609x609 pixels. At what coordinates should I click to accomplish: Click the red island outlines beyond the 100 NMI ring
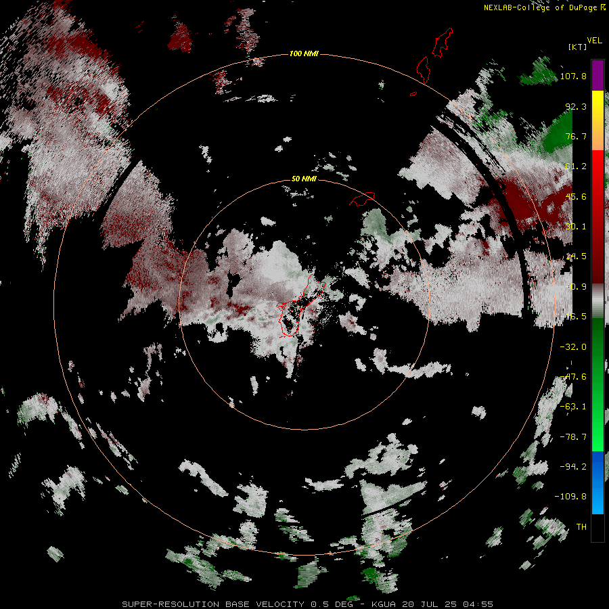point(432,62)
